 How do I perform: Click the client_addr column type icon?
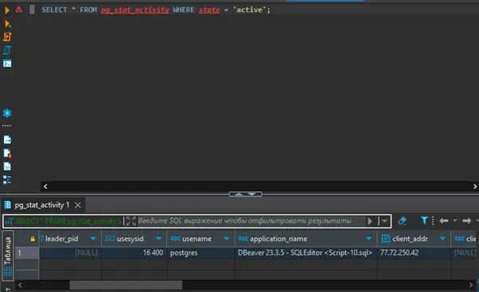(386, 239)
